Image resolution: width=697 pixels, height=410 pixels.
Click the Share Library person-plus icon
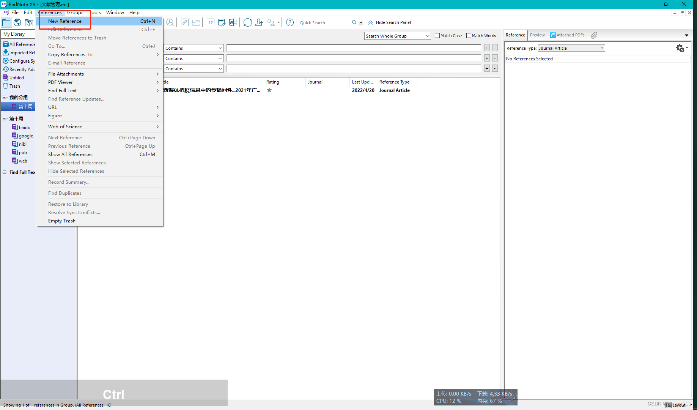click(x=259, y=22)
